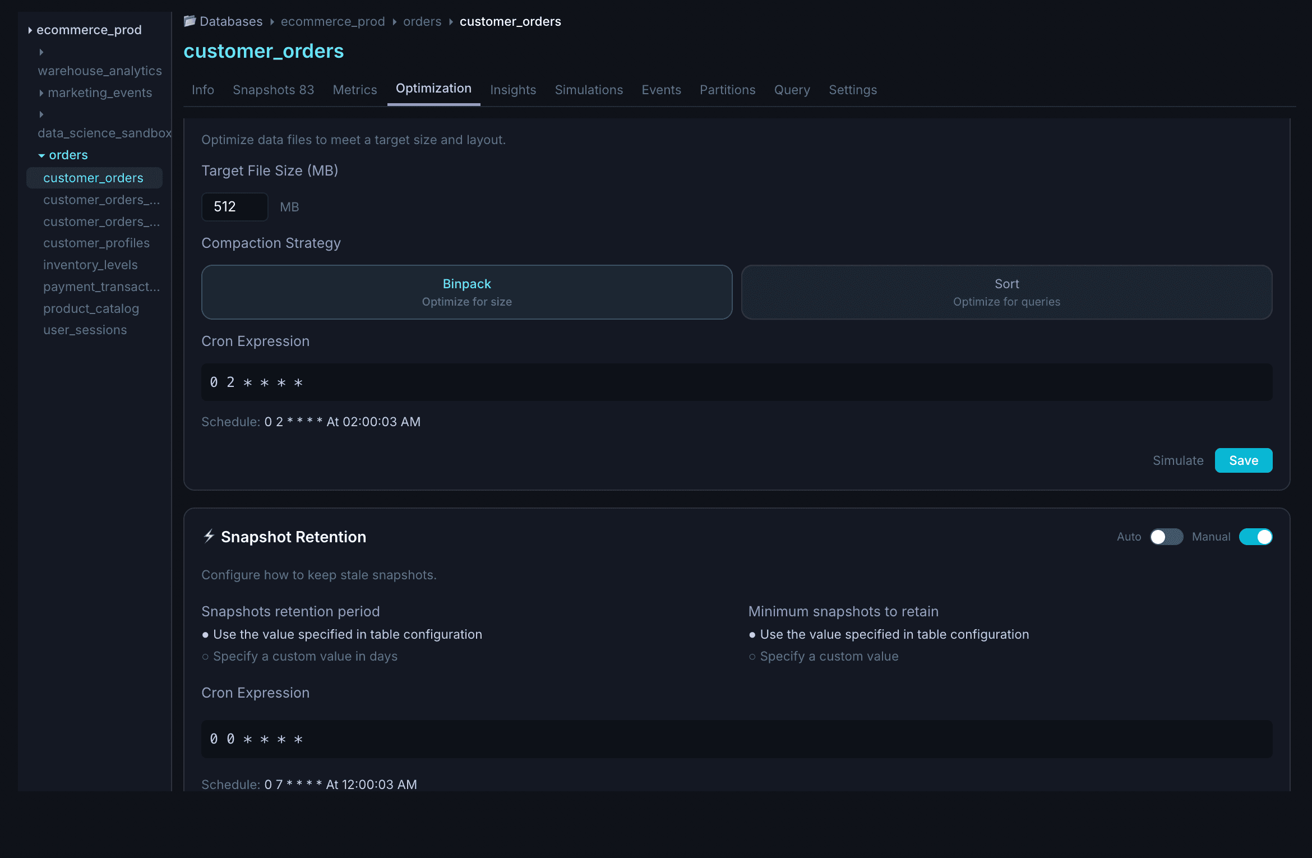The image size is (1312, 858).
Task: Open inventory_levels table in sidebar
Action: tap(90, 265)
